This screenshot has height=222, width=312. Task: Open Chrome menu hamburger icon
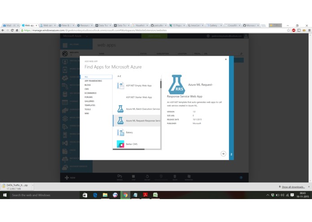tap(309, 30)
